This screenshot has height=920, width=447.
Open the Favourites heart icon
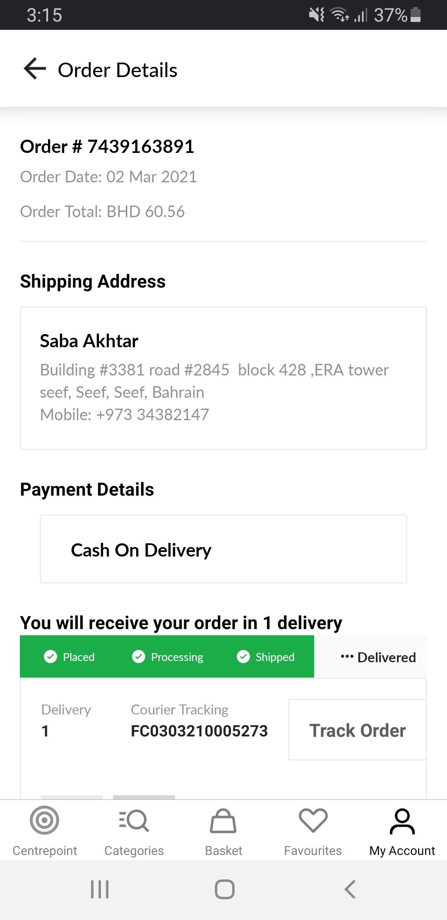pos(313,821)
